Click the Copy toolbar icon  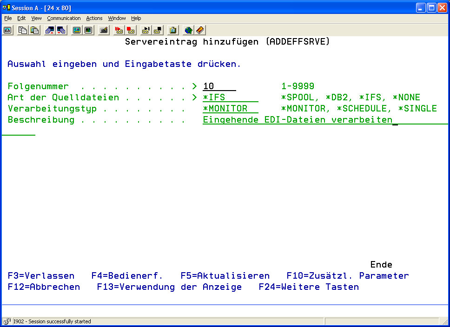pos(23,30)
